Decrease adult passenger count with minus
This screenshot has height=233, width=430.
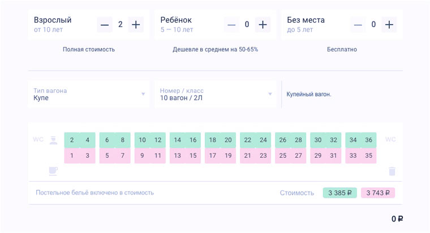[105, 24]
